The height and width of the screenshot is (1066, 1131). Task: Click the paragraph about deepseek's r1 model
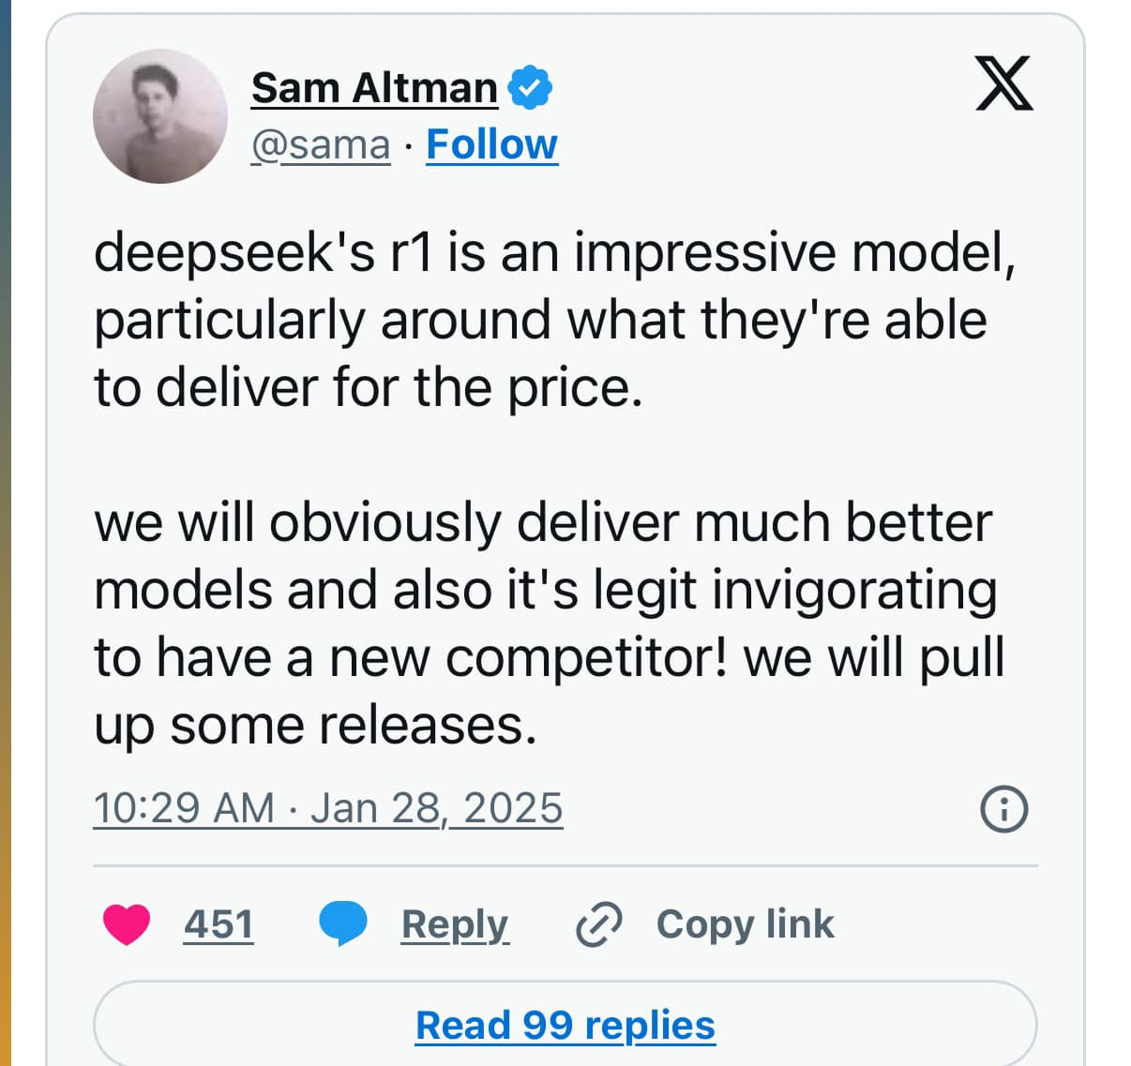click(553, 320)
